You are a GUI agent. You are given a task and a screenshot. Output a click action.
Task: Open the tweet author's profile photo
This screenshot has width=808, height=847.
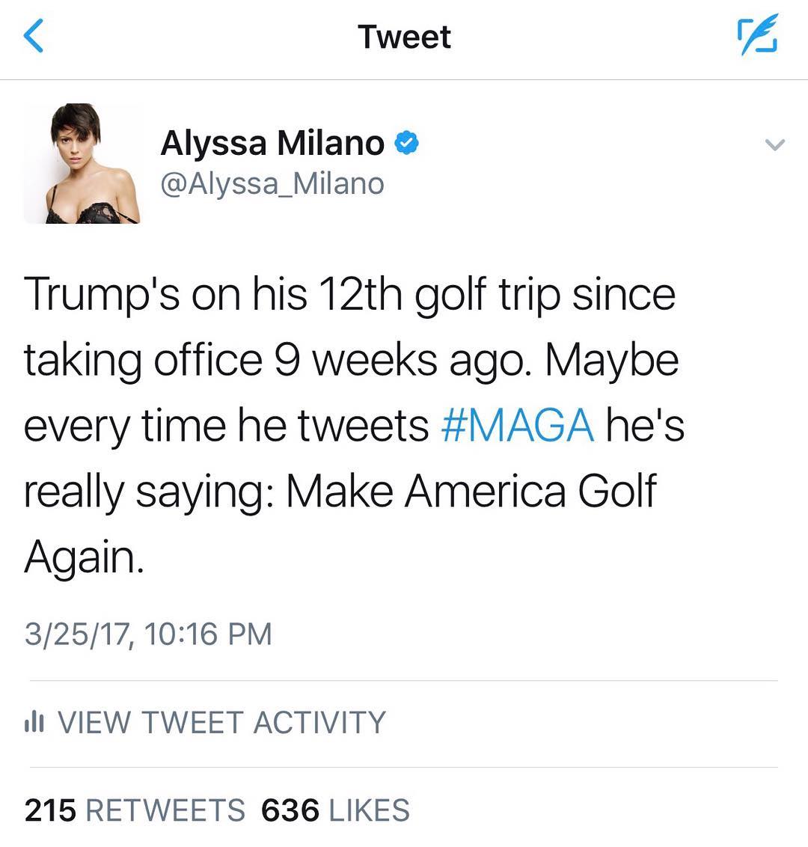[82, 163]
